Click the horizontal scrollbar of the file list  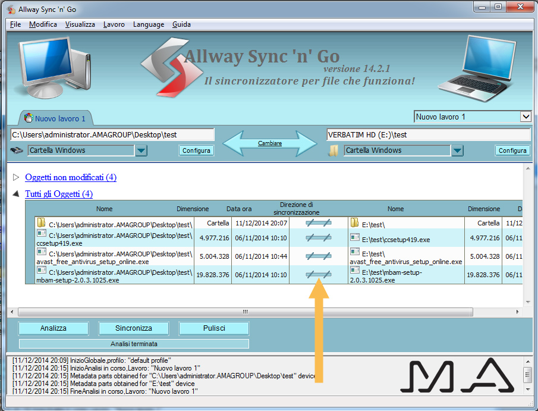click(246, 312)
